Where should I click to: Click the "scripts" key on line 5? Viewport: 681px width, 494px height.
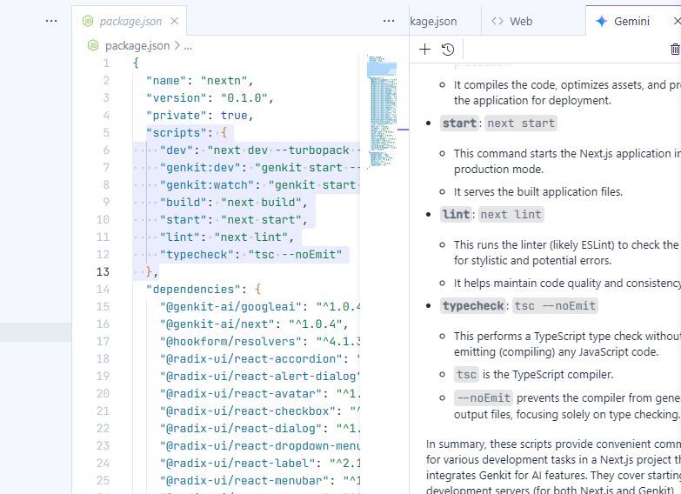pyautogui.click(x=177, y=132)
